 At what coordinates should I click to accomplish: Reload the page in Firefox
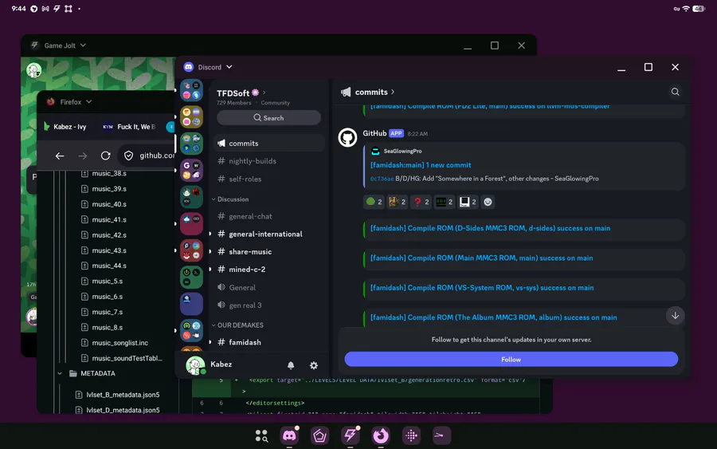click(x=106, y=156)
